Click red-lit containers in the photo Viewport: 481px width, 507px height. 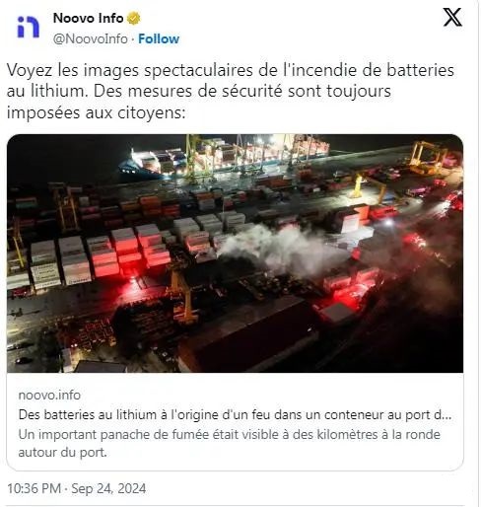coord(130,252)
